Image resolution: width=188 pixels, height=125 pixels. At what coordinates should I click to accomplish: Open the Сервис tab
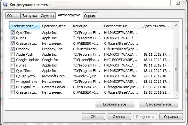click(x=90, y=16)
